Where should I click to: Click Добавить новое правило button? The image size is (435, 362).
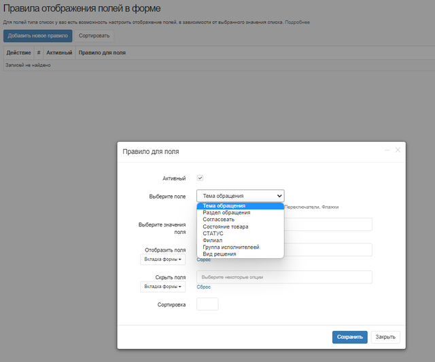point(38,36)
